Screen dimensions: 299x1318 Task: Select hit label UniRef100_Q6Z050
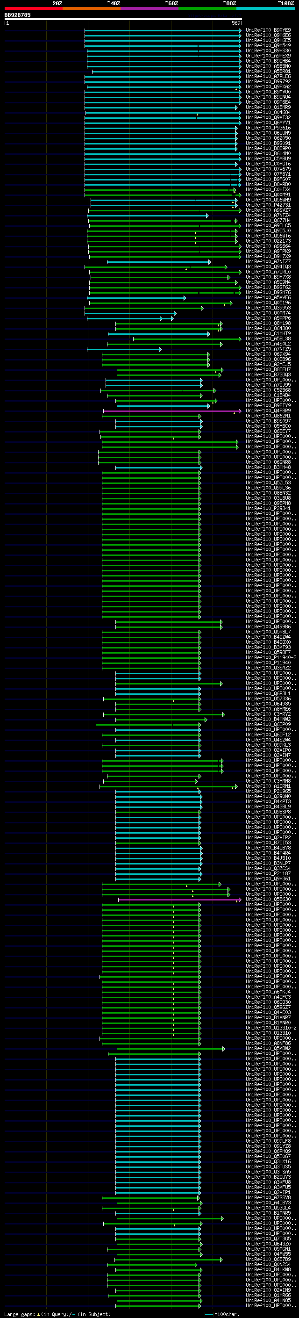[x=268, y=138]
